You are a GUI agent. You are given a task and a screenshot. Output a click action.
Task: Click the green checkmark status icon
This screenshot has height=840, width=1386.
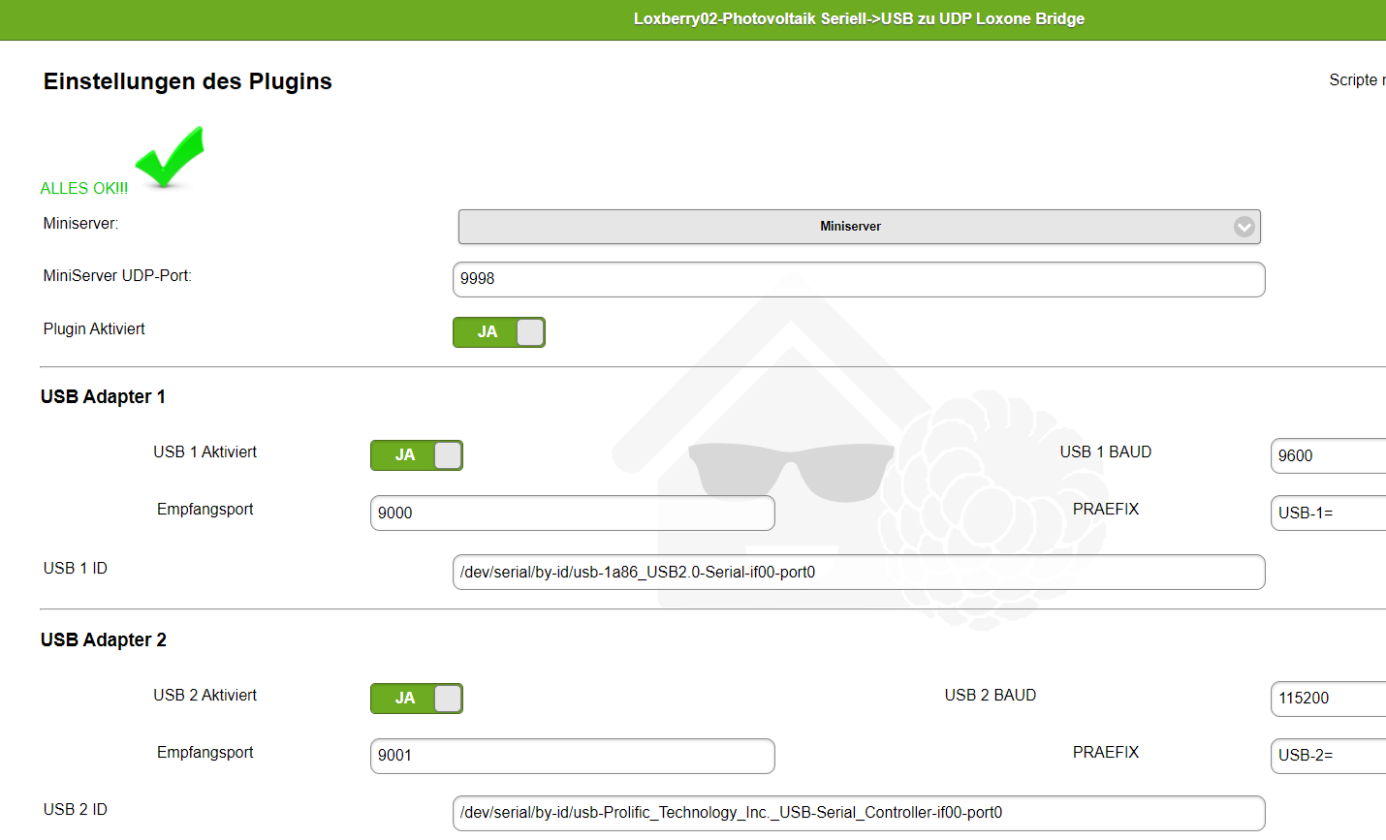(170, 157)
